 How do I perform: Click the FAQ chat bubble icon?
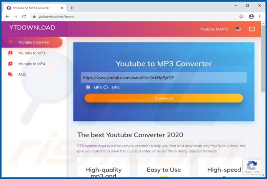[x=10, y=74]
